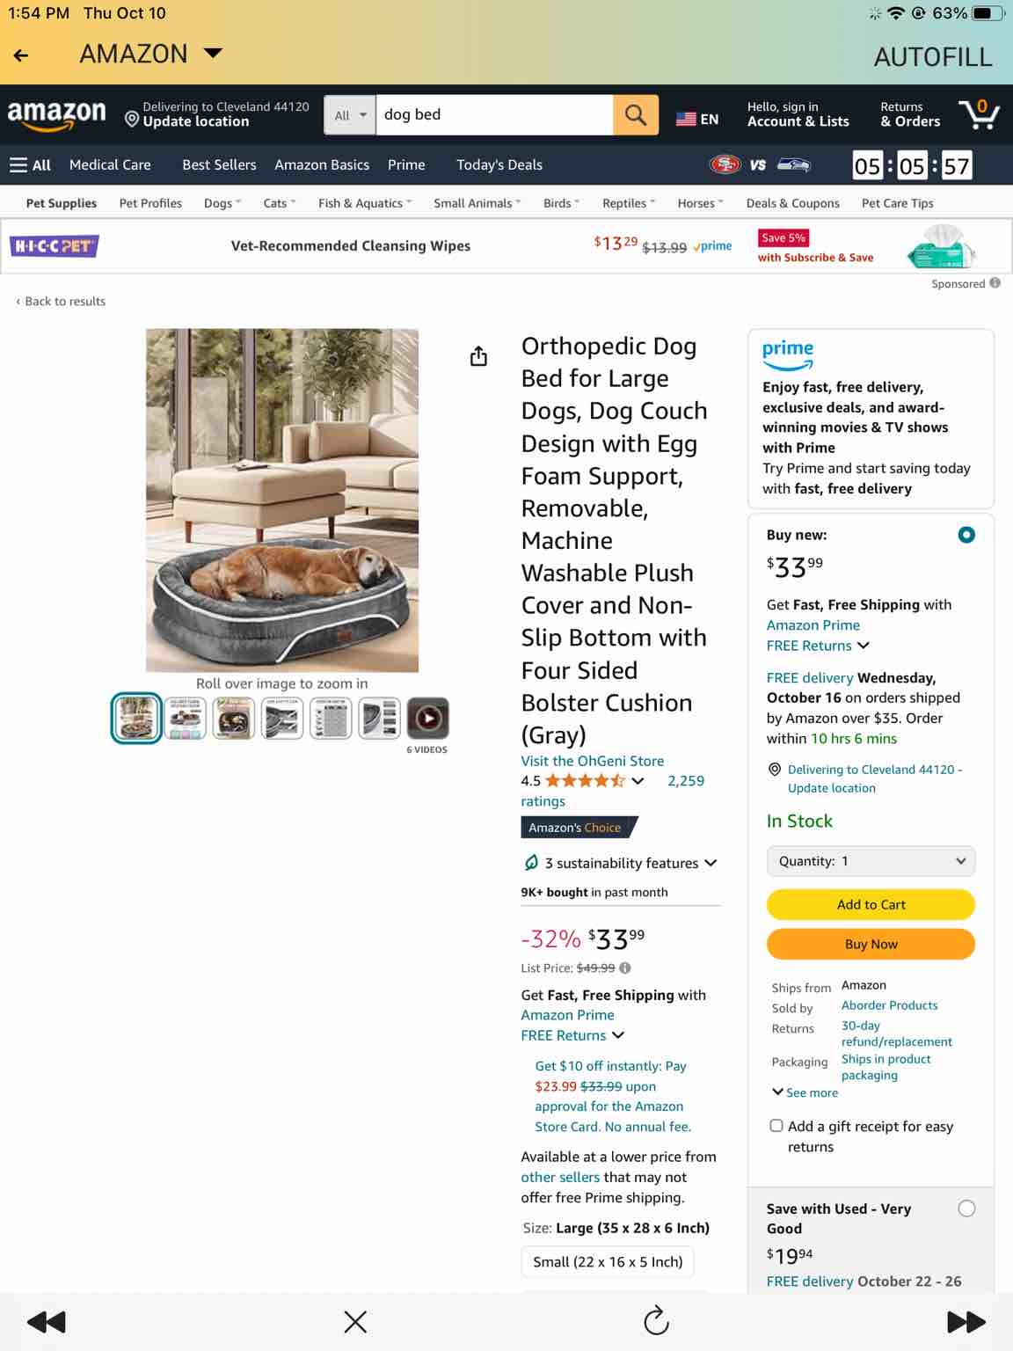Image resolution: width=1013 pixels, height=1351 pixels.
Task: Click the dog bed search field
Action: pos(494,115)
